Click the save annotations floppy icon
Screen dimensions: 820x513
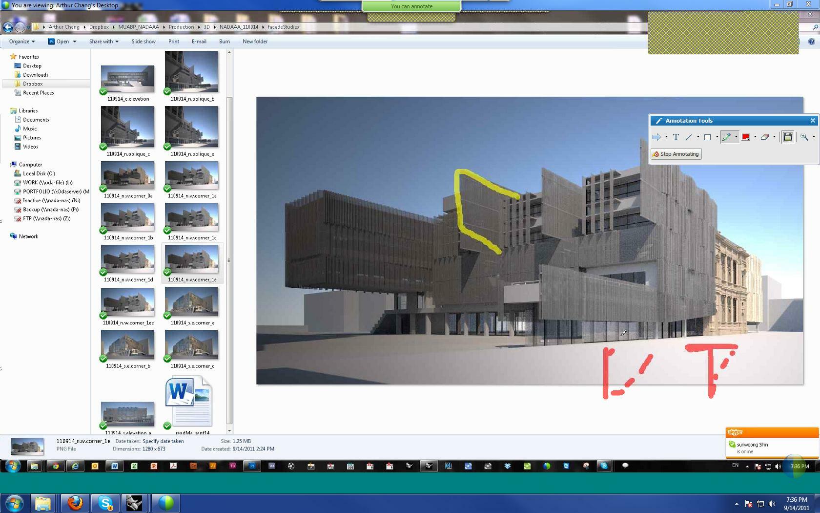coord(787,137)
